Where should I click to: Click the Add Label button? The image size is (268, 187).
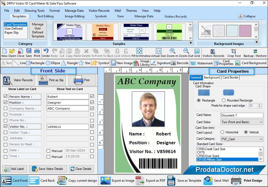14,169
